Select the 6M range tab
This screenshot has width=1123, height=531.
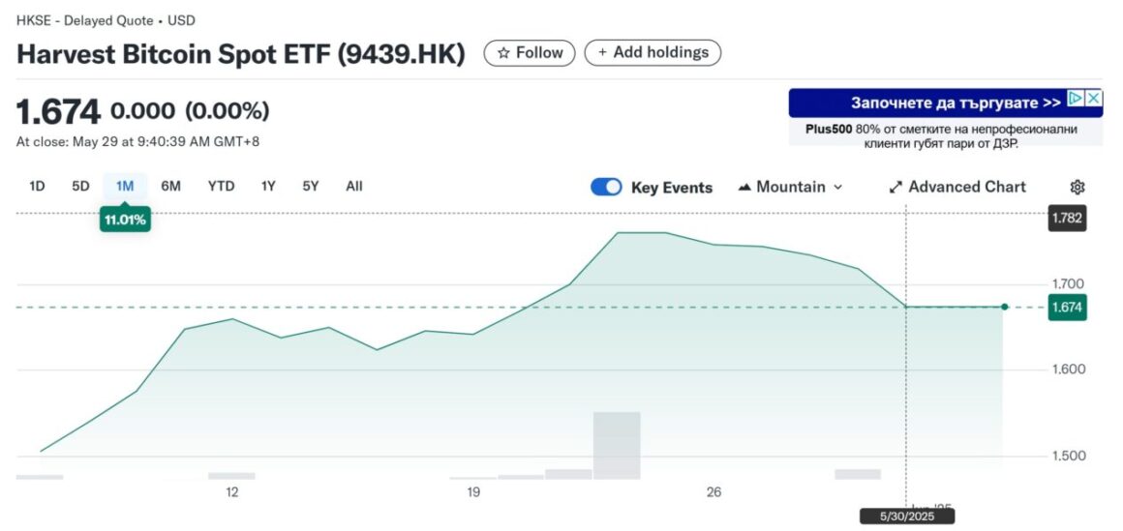point(170,186)
